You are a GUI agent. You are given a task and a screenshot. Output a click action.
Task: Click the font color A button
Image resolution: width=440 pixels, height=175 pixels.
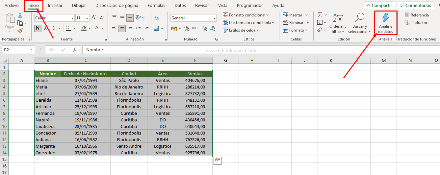[97, 28]
